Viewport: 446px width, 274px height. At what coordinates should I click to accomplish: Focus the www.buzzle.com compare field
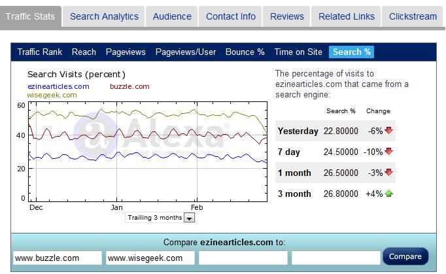[x=58, y=258]
